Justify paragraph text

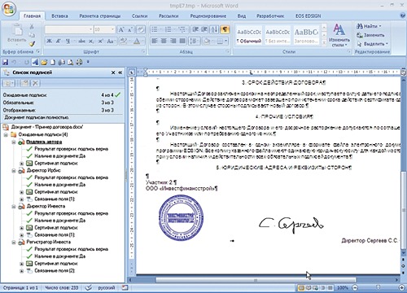pyautogui.click(x=182, y=42)
